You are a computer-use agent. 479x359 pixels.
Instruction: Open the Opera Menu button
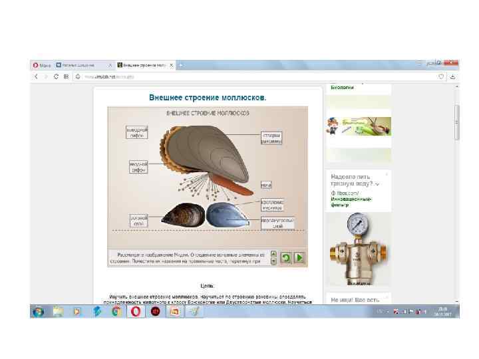(x=42, y=65)
